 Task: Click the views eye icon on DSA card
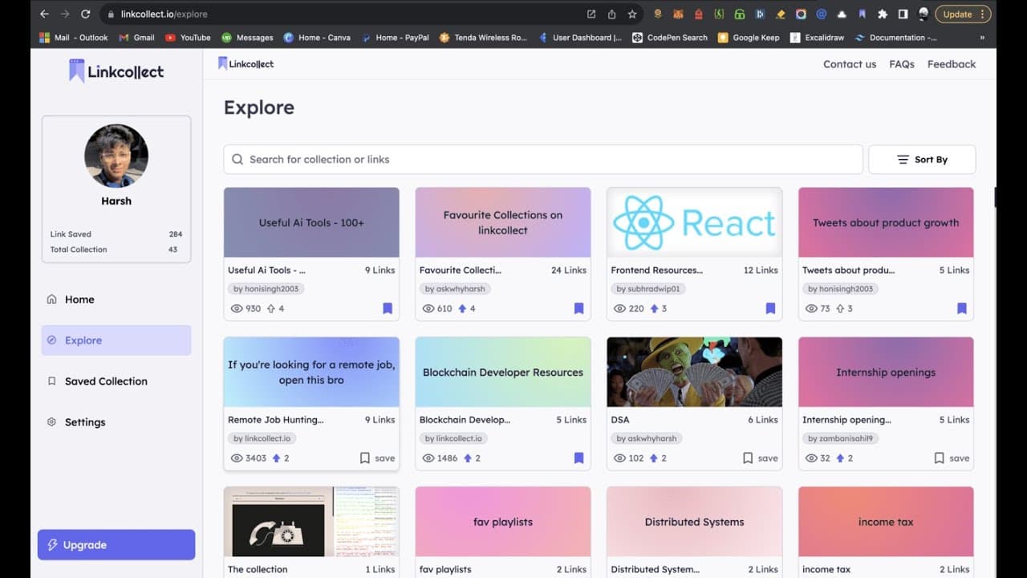pos(619,458)
